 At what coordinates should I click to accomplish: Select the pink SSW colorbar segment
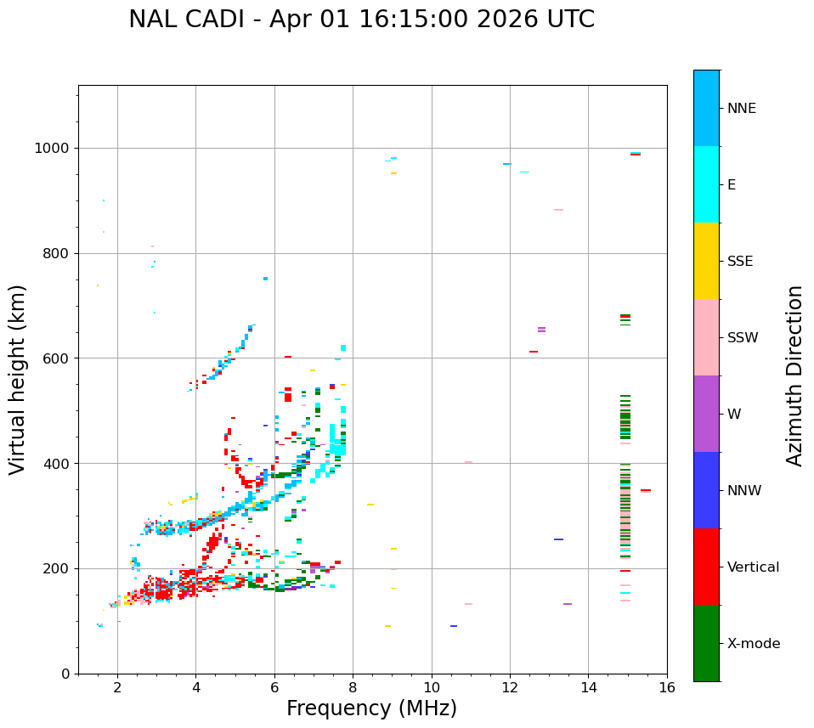(x=706, y=337)
